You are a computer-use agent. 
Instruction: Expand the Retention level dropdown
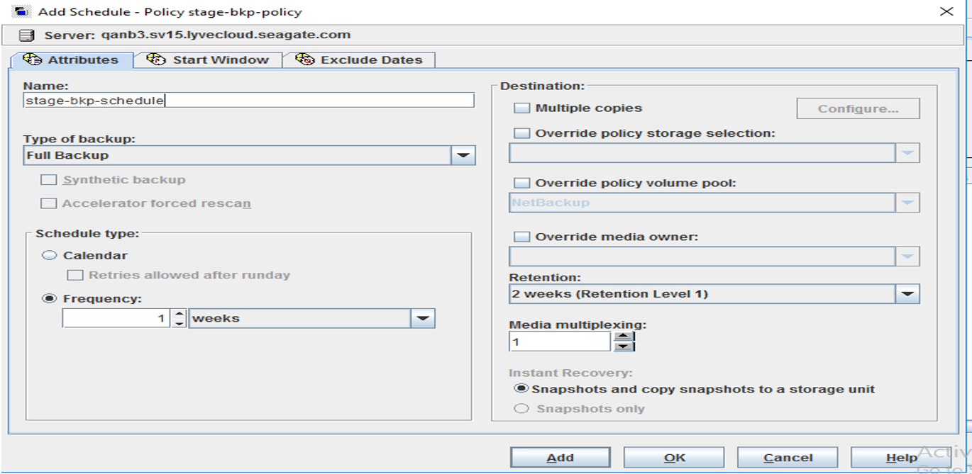907,293
